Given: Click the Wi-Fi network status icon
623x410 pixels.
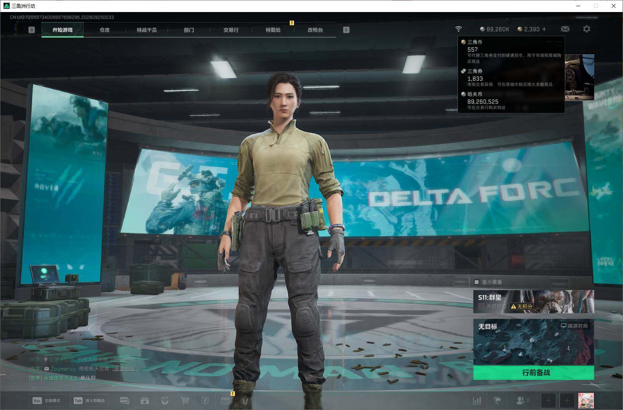Looking at the screenshot, I should (x=458, y=29).
